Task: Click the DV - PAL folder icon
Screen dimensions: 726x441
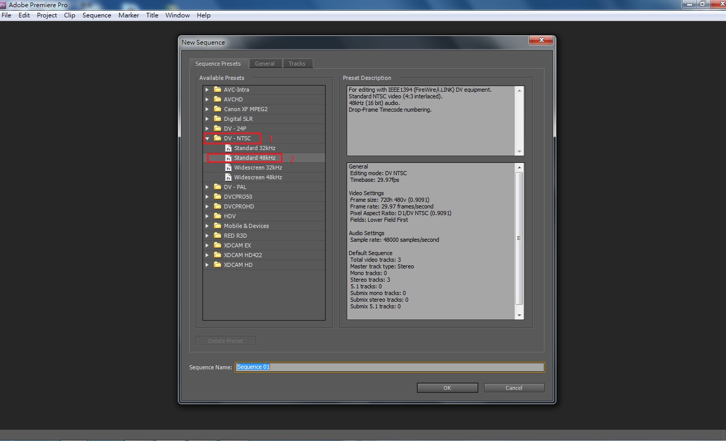Action: point(218,187)
